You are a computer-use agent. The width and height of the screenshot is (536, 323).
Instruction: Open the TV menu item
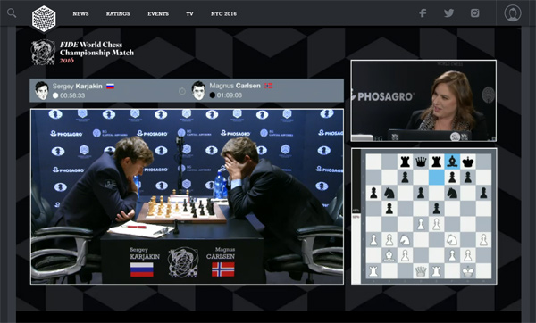189,14
